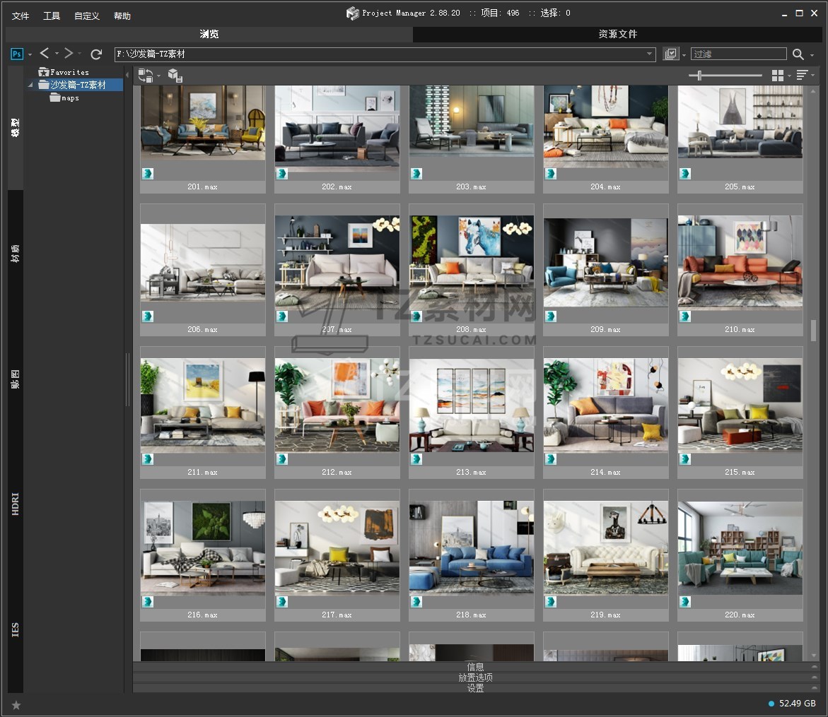828x717 pixels.
Task: Click the sort order lines icon
Action: 802,76
